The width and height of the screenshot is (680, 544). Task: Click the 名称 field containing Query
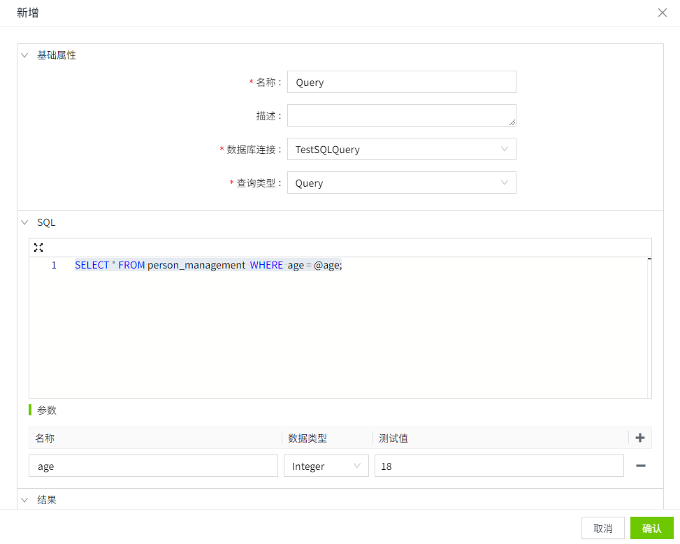[x=401, y=83]
